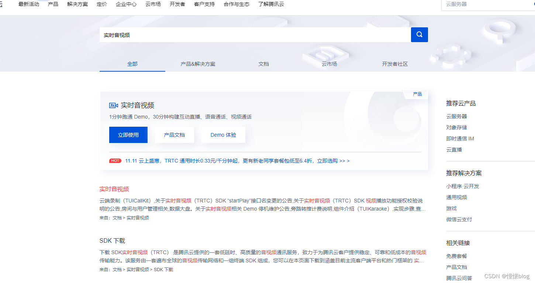Open 了解腾讯云 in top navigation
The image size is (535, 283).
coord(271,4)
